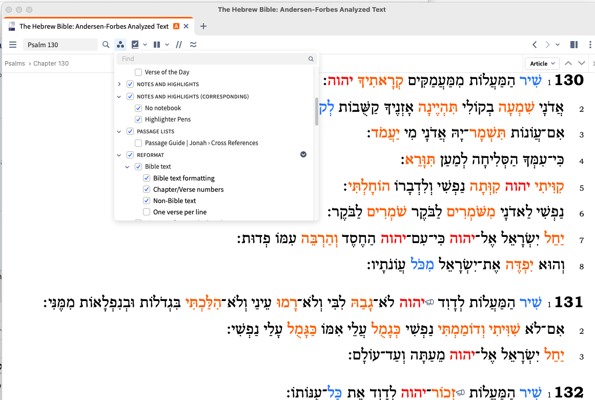The height and width of the screenshot is (400, 595).
Task: Uncheck Bible text formatting checkbox
Action: 147,178
